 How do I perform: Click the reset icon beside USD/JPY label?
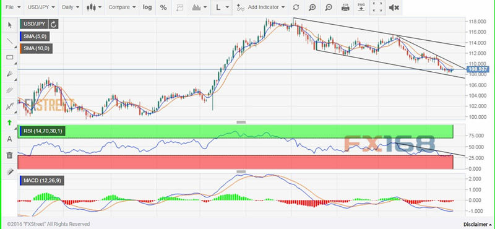tap(54, 24)
